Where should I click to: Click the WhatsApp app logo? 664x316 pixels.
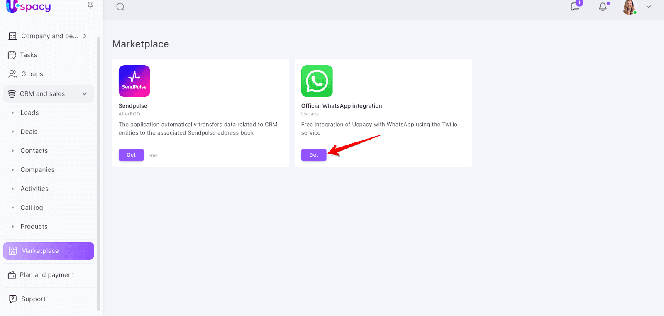click(317, 81)
